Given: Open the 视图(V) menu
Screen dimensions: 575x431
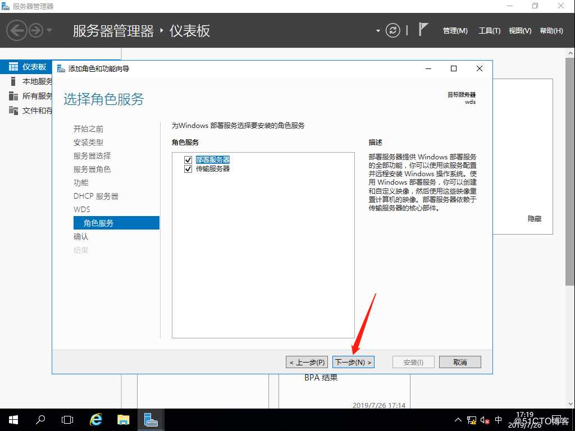Looking at the screenshot, I should tap(520, 31).
